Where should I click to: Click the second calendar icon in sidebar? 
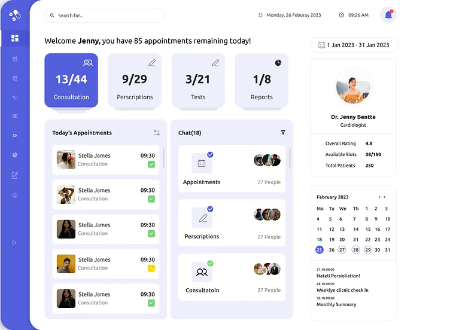point(15,78)
